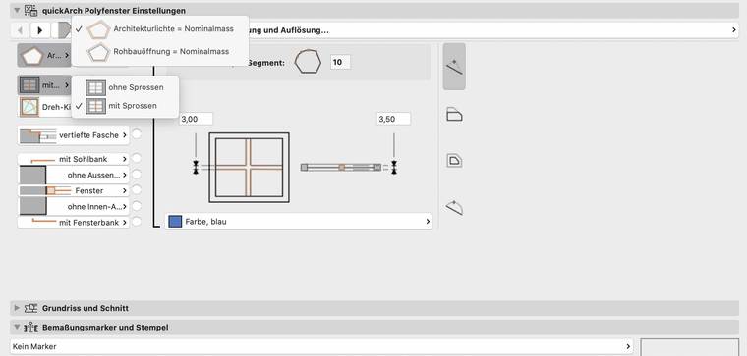
Task: Toggle radio button beside mit Fensterbank
Action: tap(137, 222)
